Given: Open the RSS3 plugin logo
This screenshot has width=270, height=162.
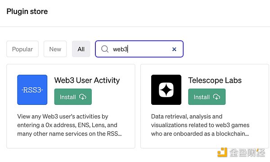Looking at the screenshot, I should click(x=32, y=90).
